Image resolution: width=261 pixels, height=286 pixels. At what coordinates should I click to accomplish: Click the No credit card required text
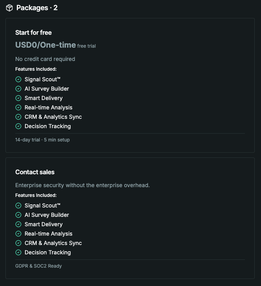[45, 59]
